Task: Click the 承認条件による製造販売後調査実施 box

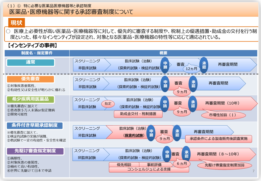Action: click(x=219, y=139)
